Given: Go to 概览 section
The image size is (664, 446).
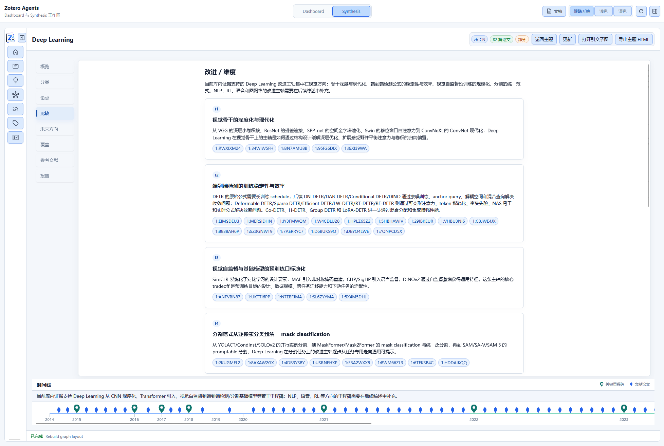Looking at the screenshot, I should pos(55,67).
